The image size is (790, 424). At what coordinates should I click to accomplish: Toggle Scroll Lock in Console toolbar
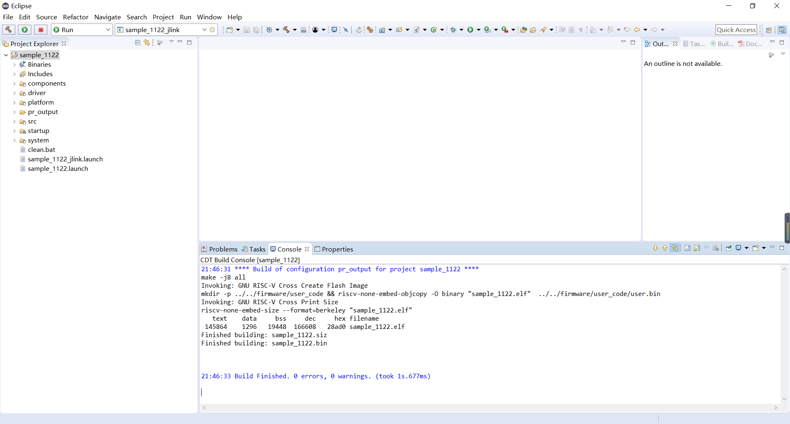click(x=697, y=248)
